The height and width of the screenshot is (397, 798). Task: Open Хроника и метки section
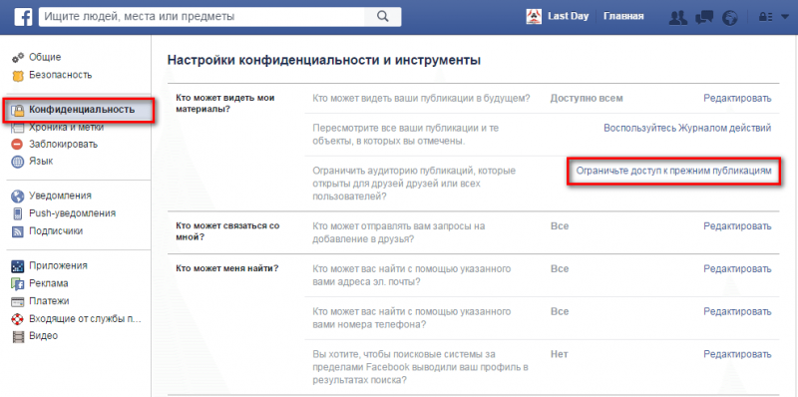(x=66, y=127)
